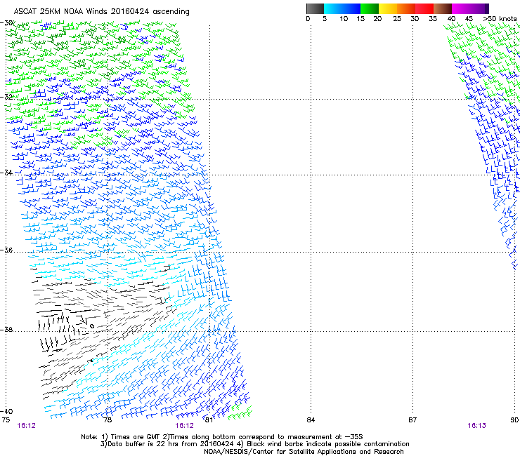The height and width of the screenshot is (456, 520).
Task: Click the longitude label '84'
Action: coord(311,420)
